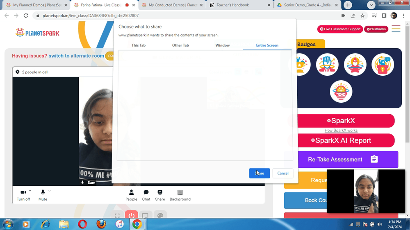Click the address bar URL
410x230 pixels.
91,16
